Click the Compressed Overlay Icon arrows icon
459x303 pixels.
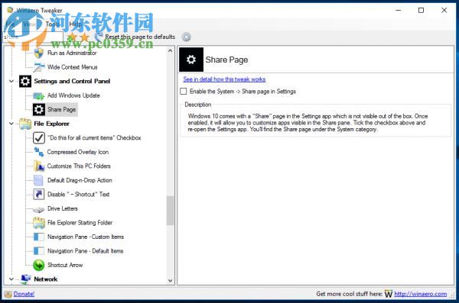[39, 152]
